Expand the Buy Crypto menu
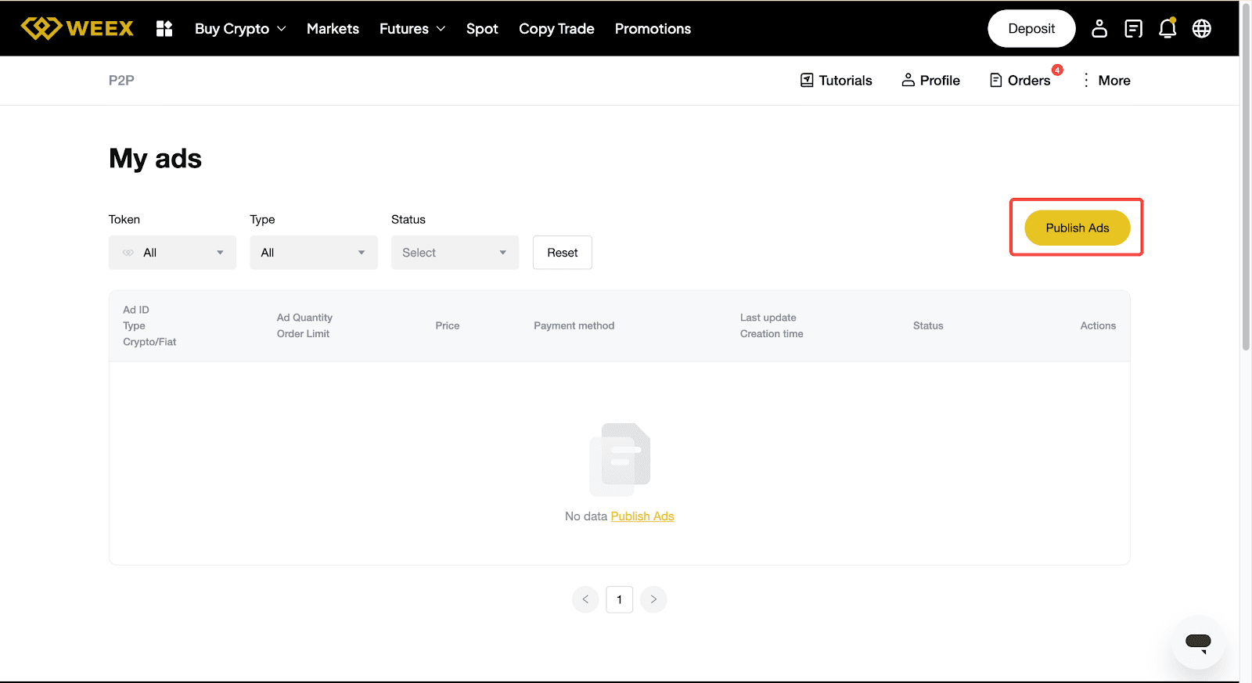The width and height of the screenshot is (1252, 683). (x=240, y=29)
